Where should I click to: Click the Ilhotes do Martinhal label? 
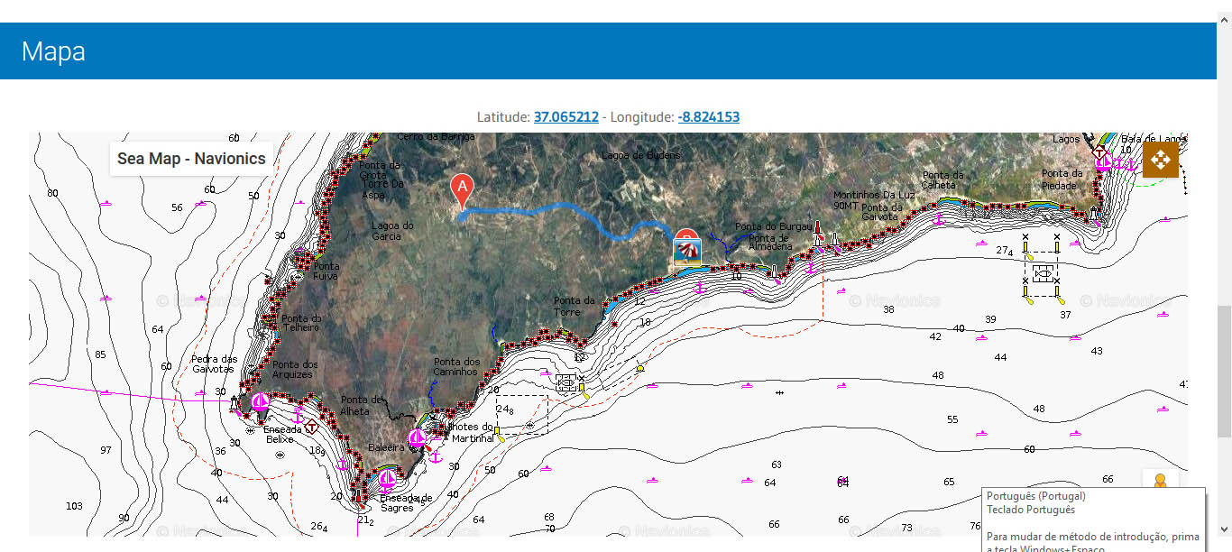470,432
